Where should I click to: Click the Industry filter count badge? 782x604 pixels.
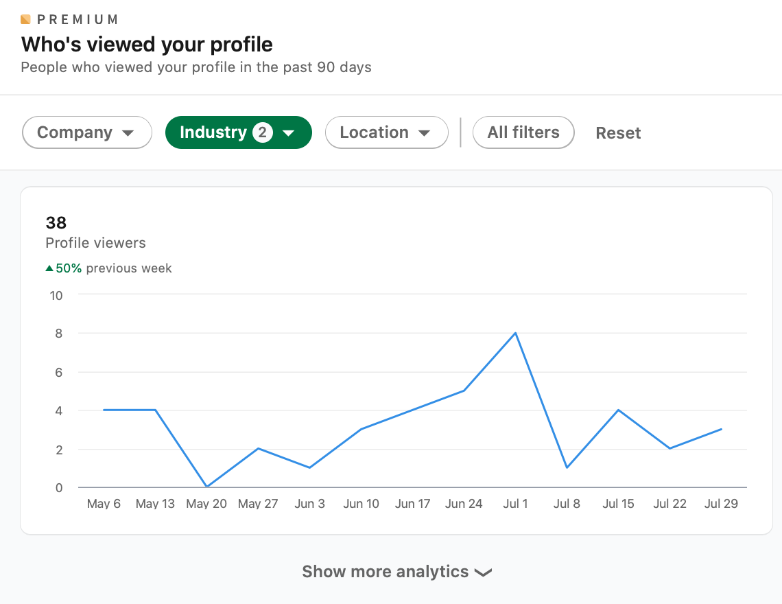(262, 132)
